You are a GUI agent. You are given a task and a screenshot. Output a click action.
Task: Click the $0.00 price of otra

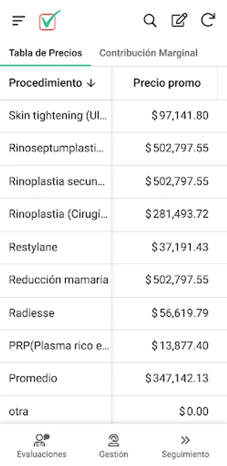click(194, 412)
